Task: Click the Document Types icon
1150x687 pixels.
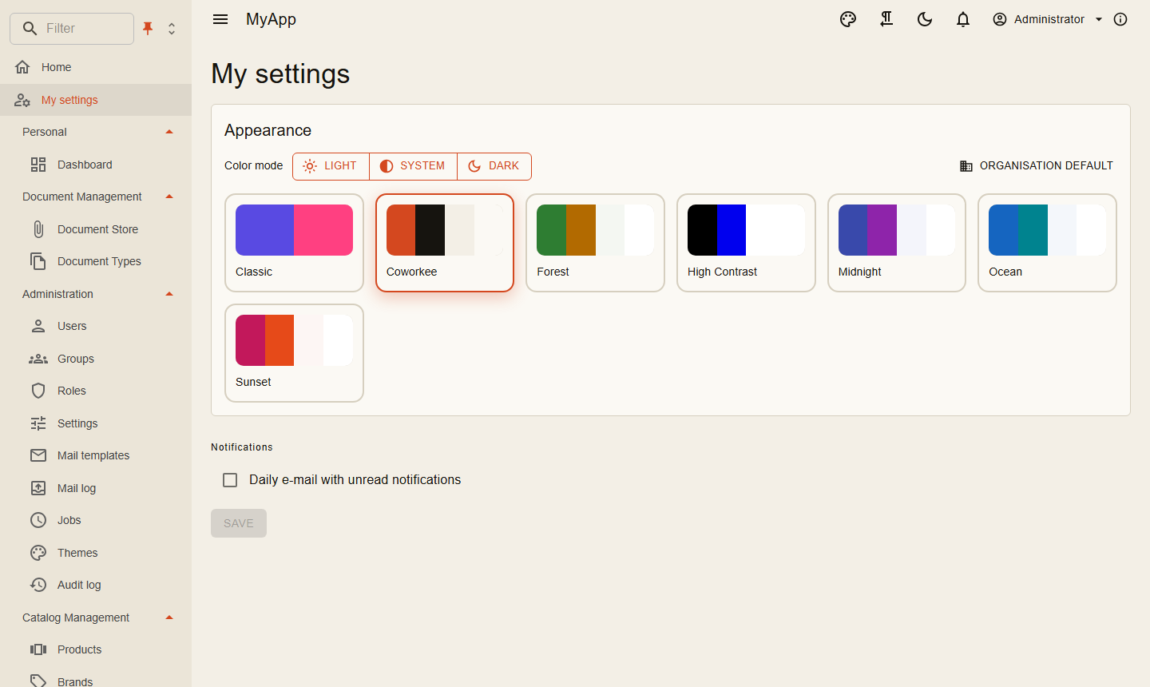Action: (38, 261)
